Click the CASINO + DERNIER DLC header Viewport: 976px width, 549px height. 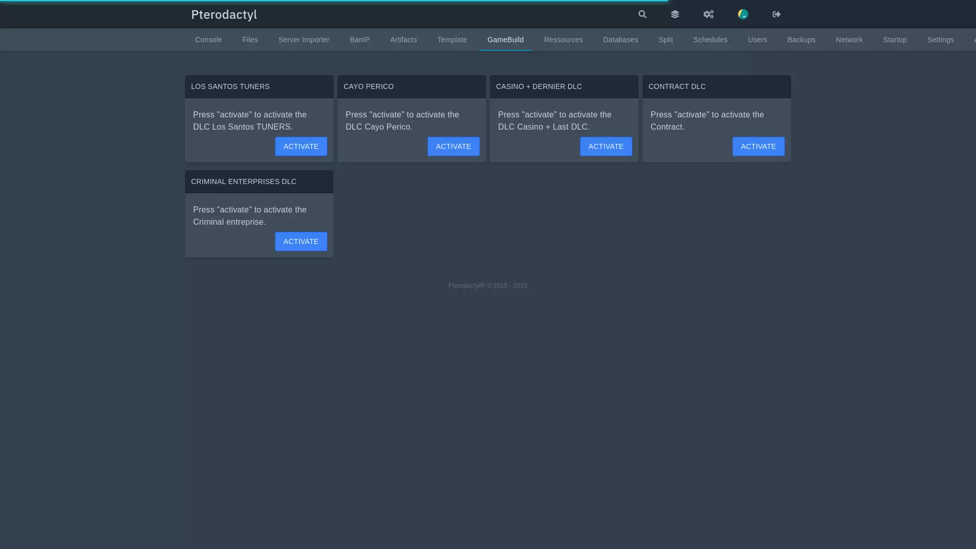[x=564, y=86]
